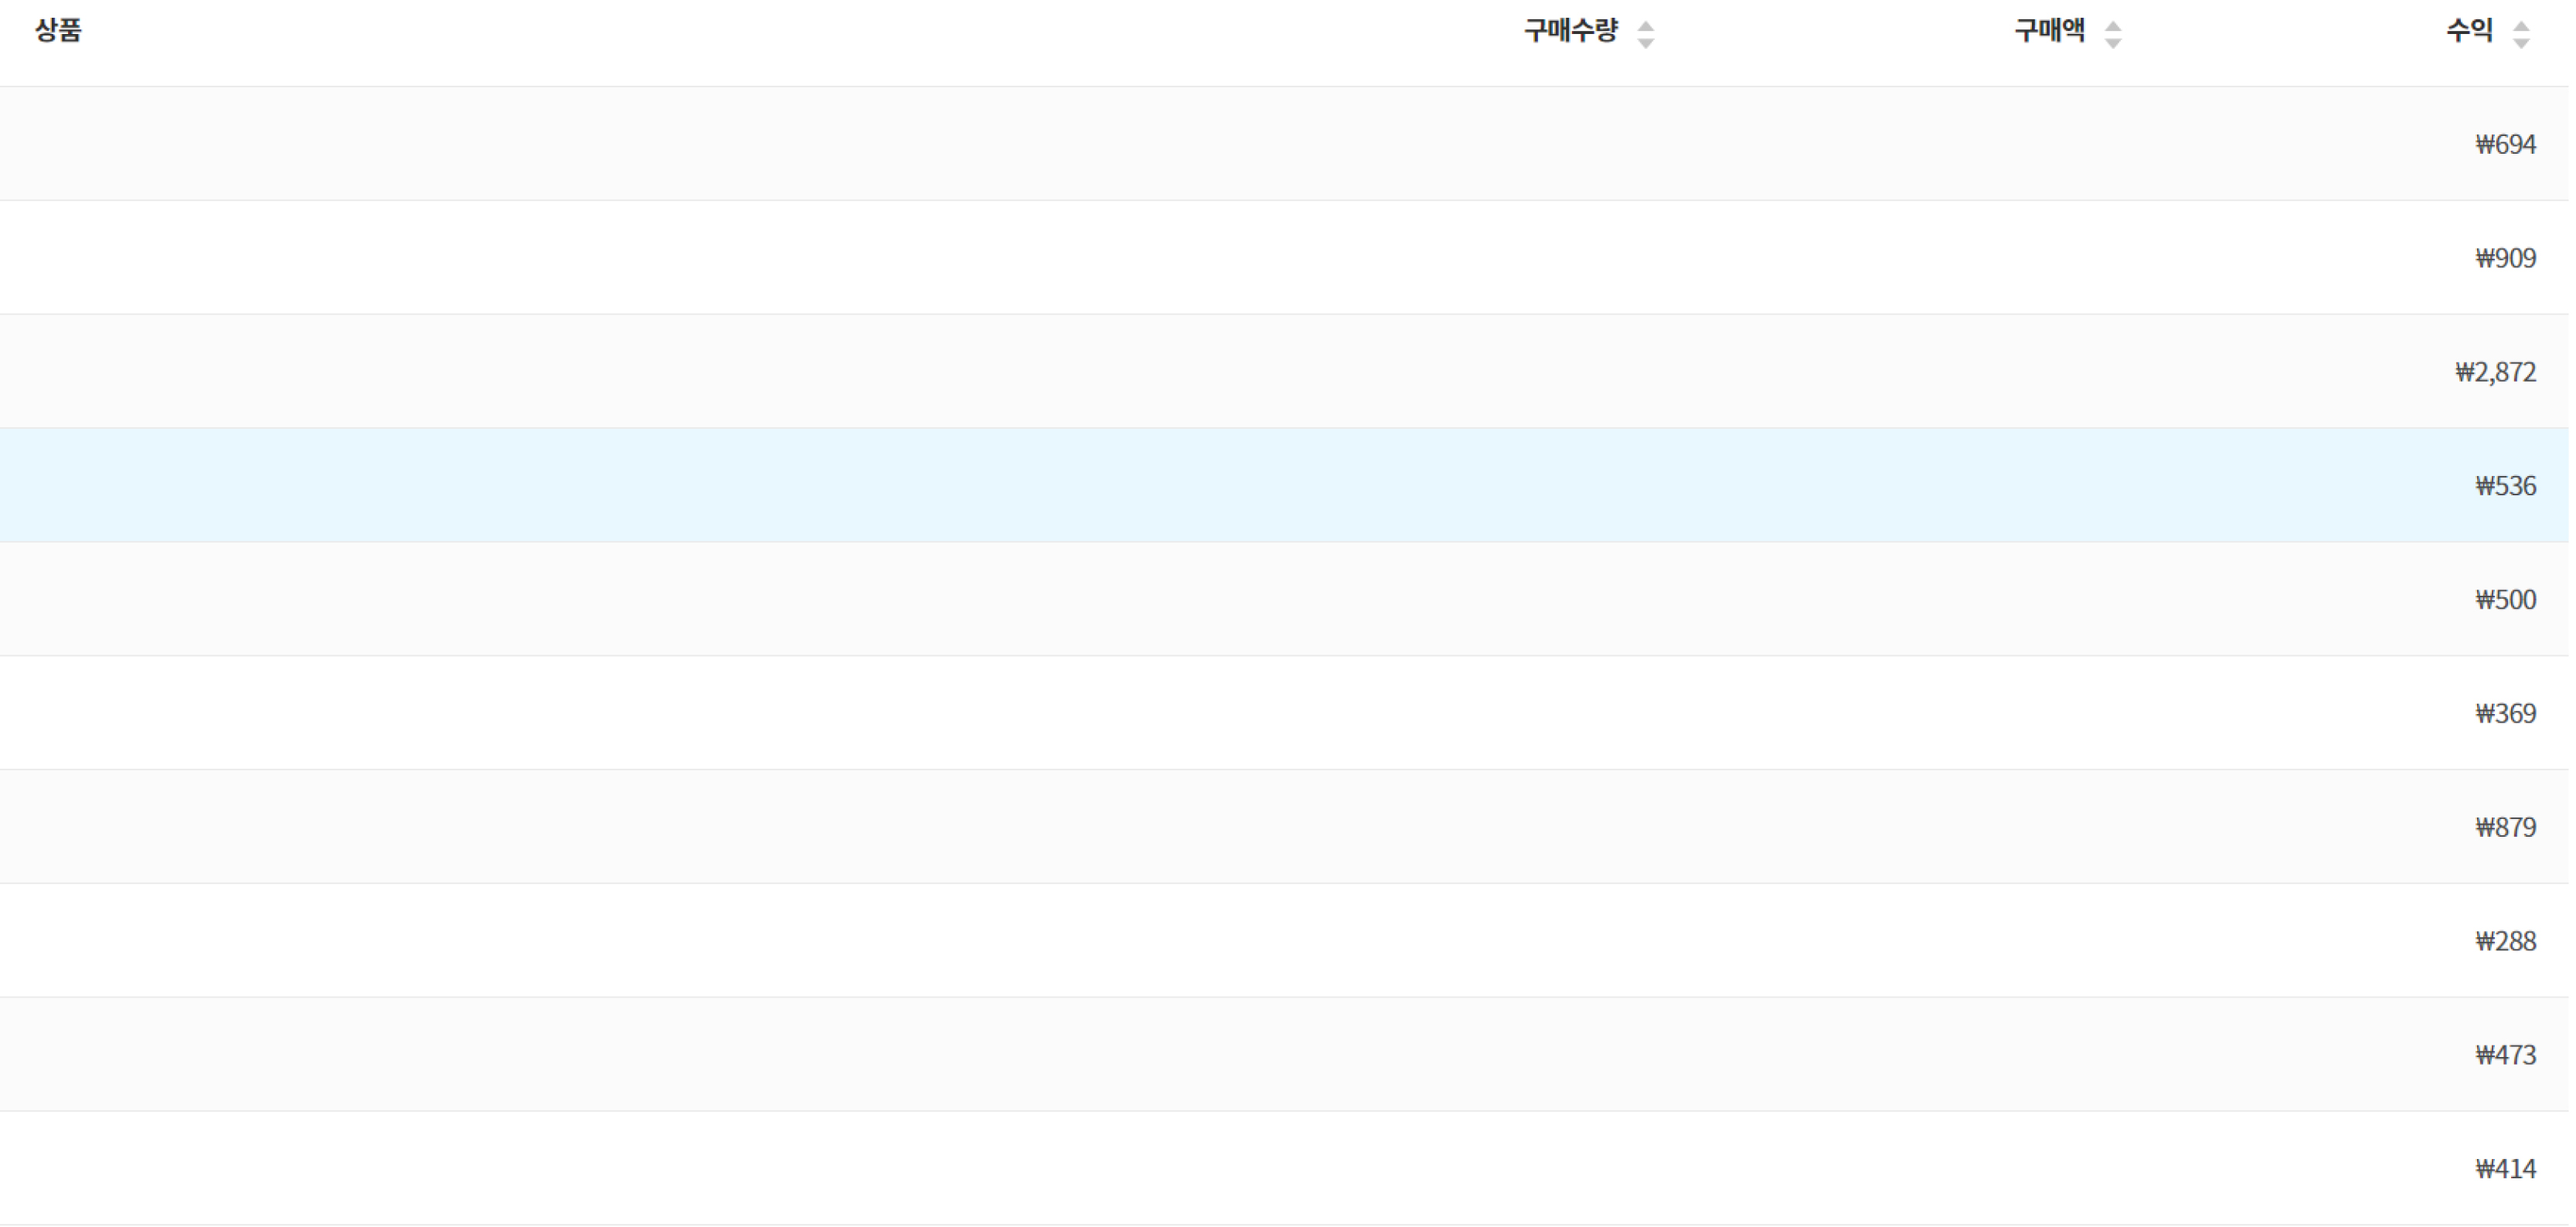The height and width of the screenshot is (1227, 2576).
Task: Click descending arrow next to 수익
Action: (2521, 43)
